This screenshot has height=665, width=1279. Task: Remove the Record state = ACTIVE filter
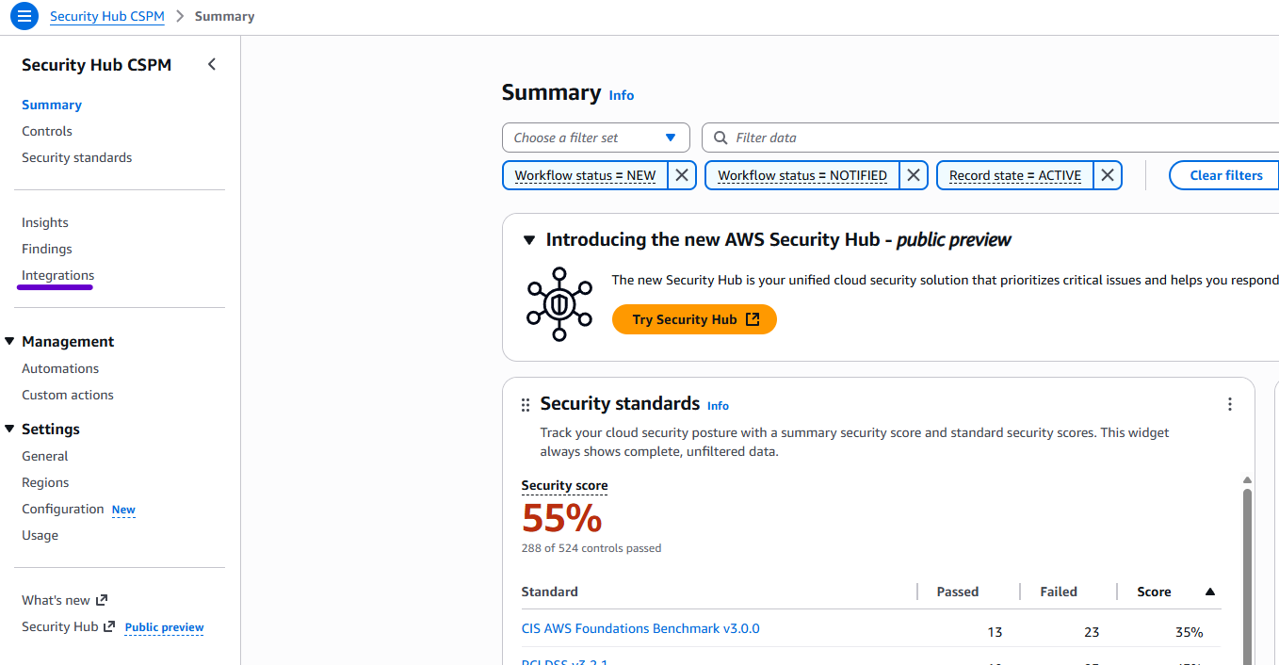coord(1108,174)
